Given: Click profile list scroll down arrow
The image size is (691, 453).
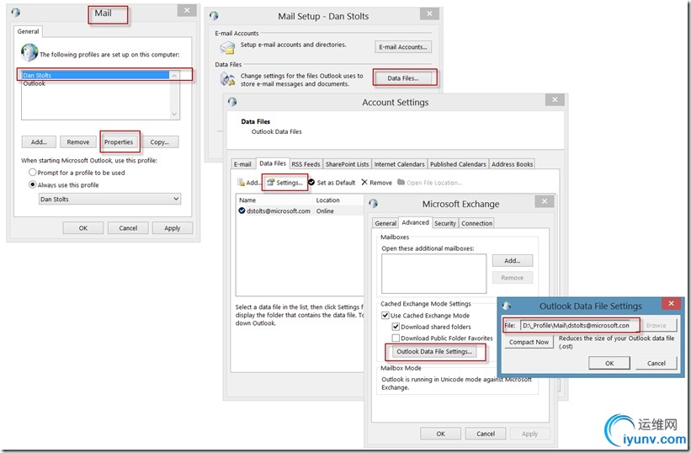Looking at the screenshot, I should pyautogui.click(x=174, y=115).
